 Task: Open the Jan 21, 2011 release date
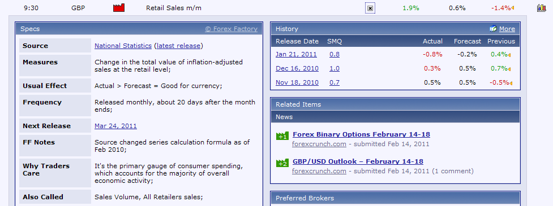coord(296,54)
